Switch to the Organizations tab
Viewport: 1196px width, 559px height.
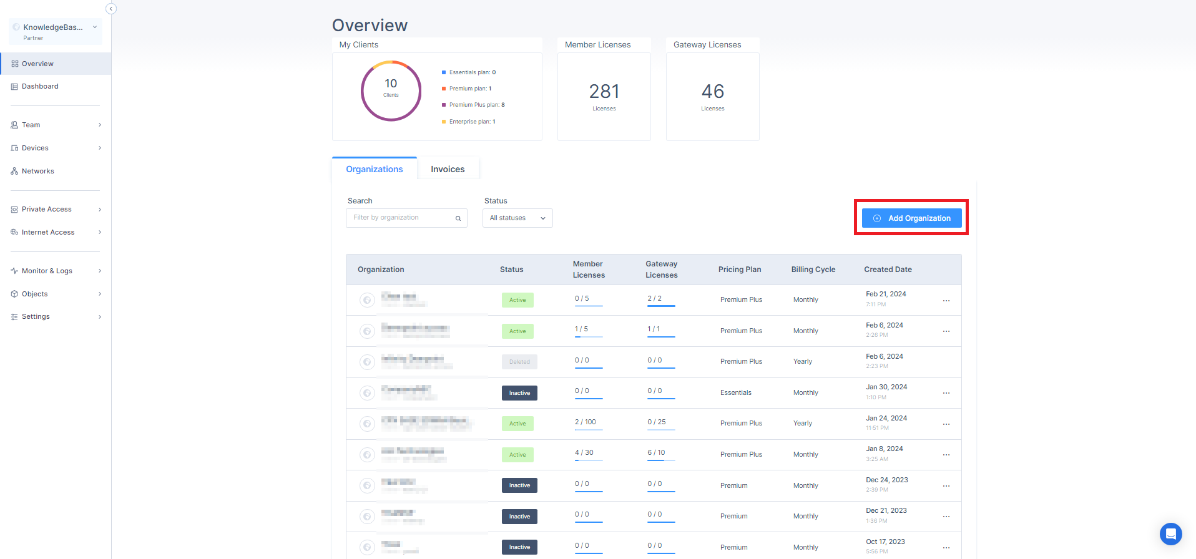(375, 169)
